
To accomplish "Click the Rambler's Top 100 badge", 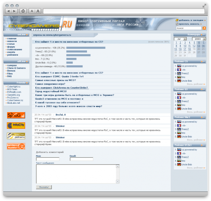I will (x=16, y=146).
